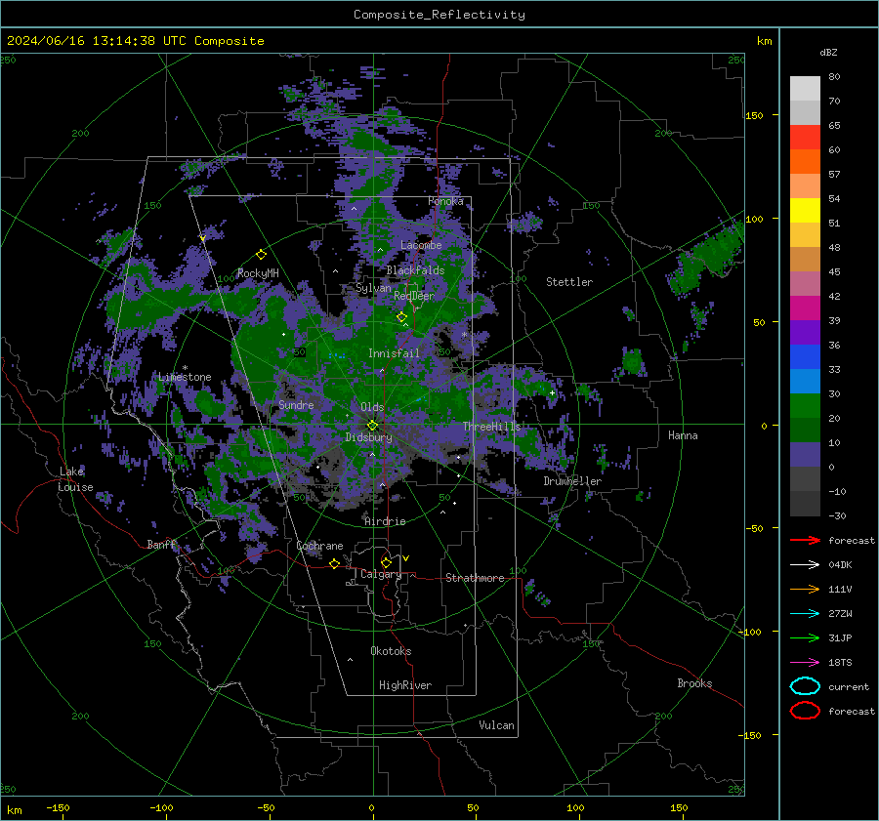This screenshot has width=879, height=821.
Task: Click the dBZ legend heading
Action: coord(828,52)
